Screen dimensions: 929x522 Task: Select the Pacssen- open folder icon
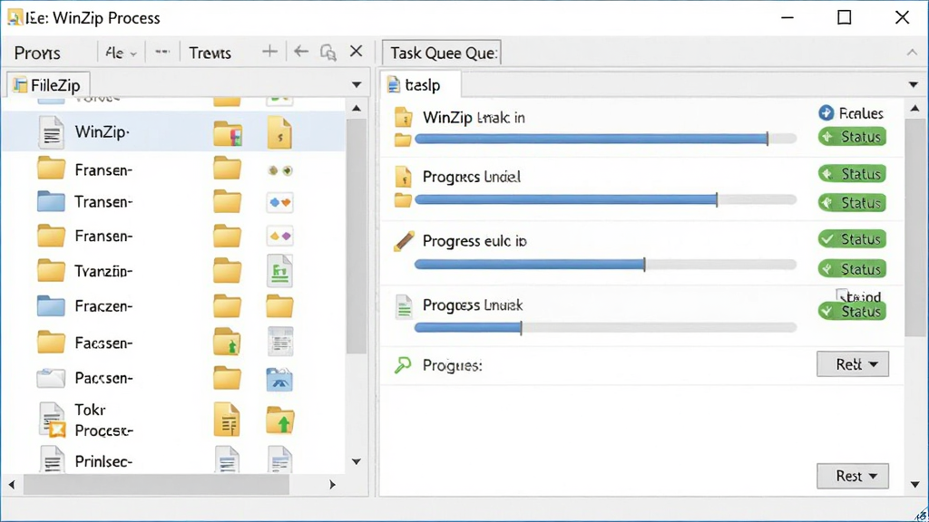[51, 378]
